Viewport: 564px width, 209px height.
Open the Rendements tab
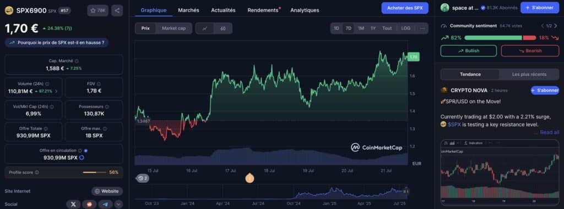pyautogui.click(x=263, y=10)
